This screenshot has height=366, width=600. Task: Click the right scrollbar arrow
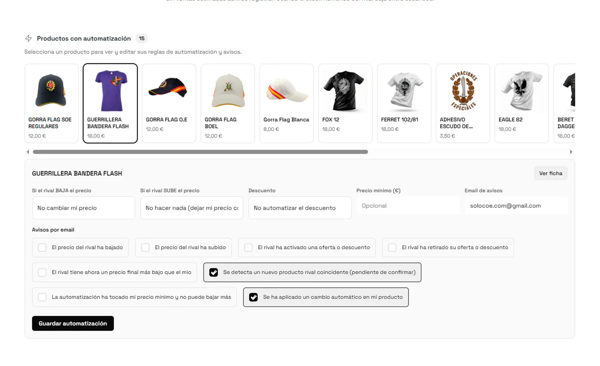(x=571, y=152)
